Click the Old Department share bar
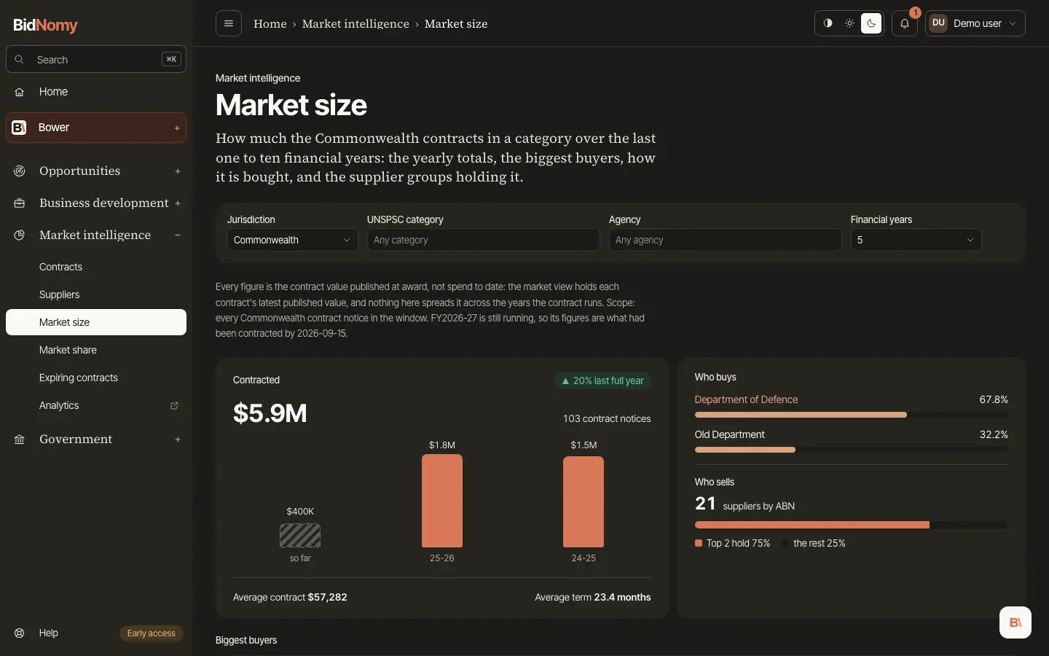The height and width of the screenshot is (656, 1049). tap(851, 450)
